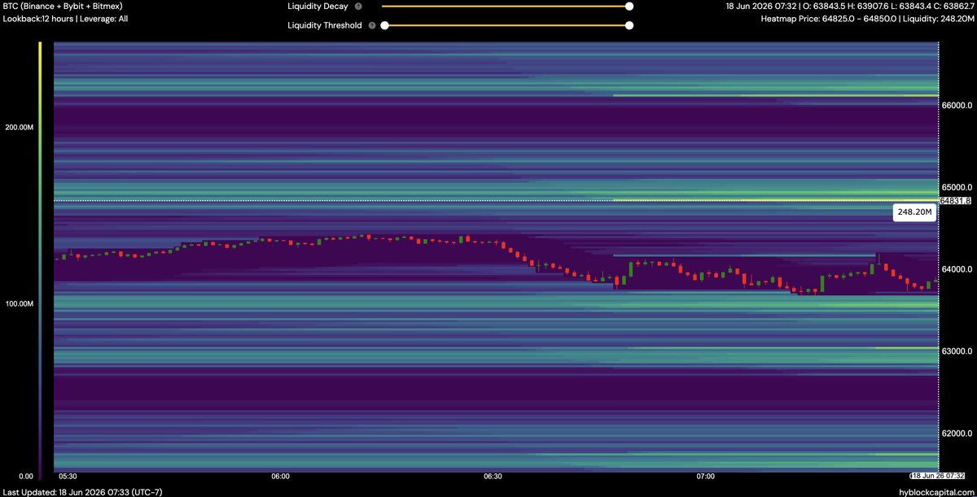
Task: Open the hyblockcapital.com link
Action: click(935, 491)
